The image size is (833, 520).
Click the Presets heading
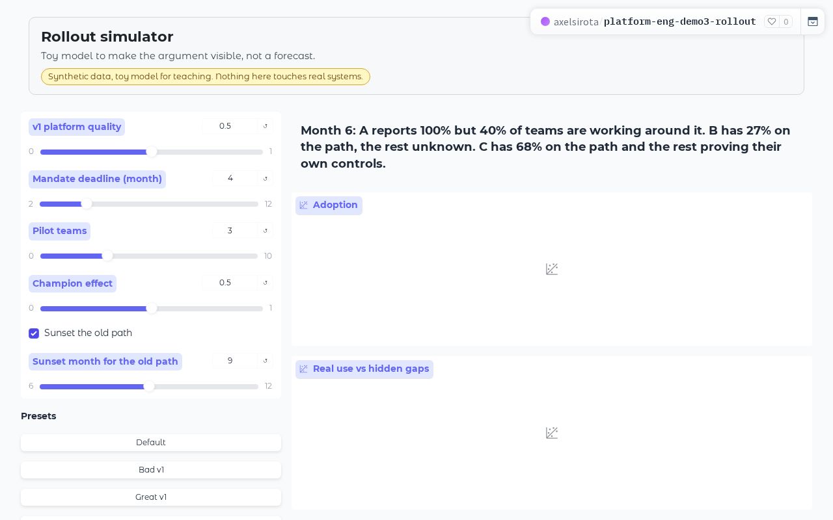click(x=38, y=416)
